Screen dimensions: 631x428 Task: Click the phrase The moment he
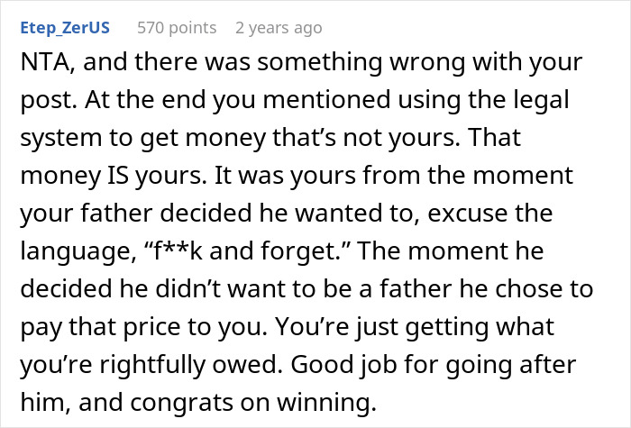(451, 250)
